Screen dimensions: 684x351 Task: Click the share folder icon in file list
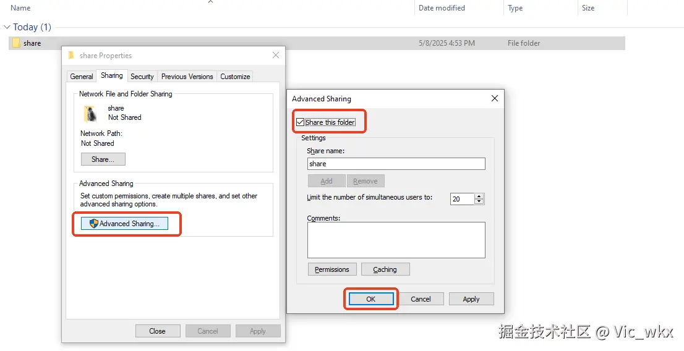16,43
